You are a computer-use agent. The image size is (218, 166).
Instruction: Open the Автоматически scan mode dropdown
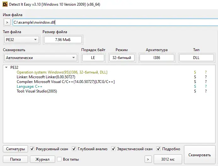(x=41, y=58)
